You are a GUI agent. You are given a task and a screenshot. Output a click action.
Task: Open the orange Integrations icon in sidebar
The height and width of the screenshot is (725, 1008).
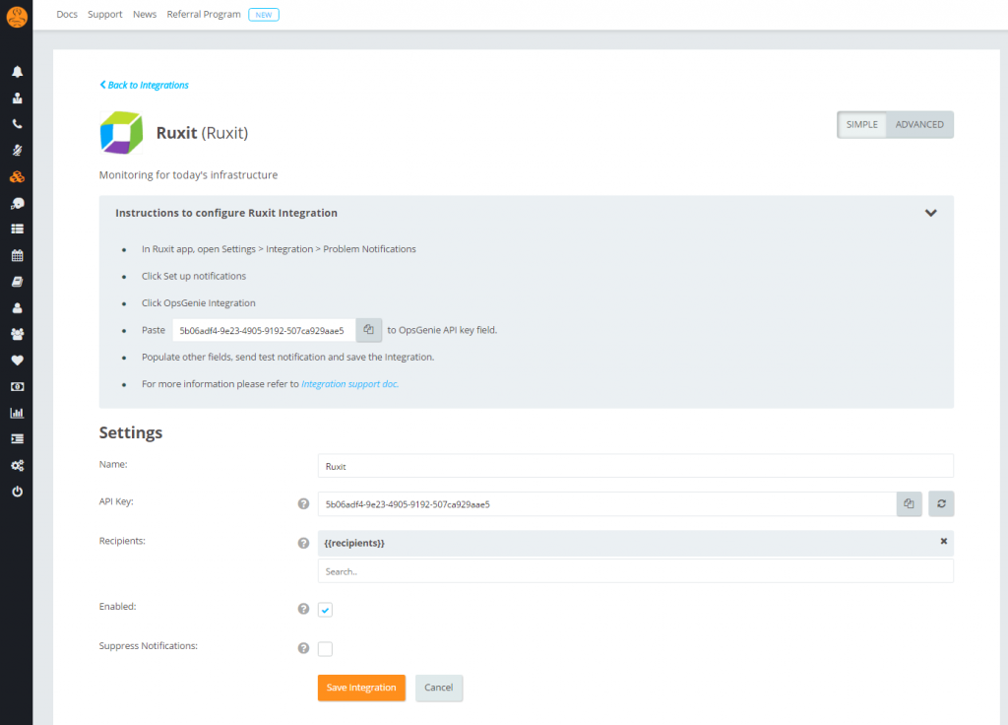tap(18, 177)
